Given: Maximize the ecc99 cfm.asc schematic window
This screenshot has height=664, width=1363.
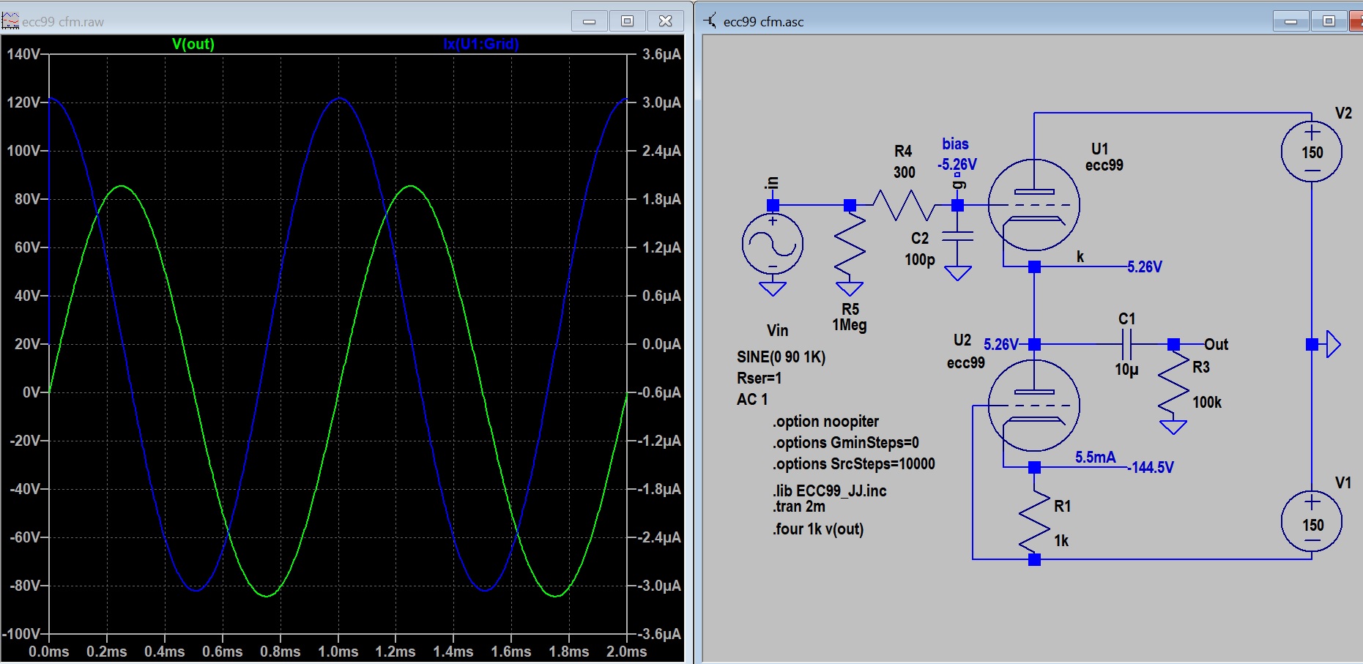Looking at the screenshot, I should click(1329, 21).
